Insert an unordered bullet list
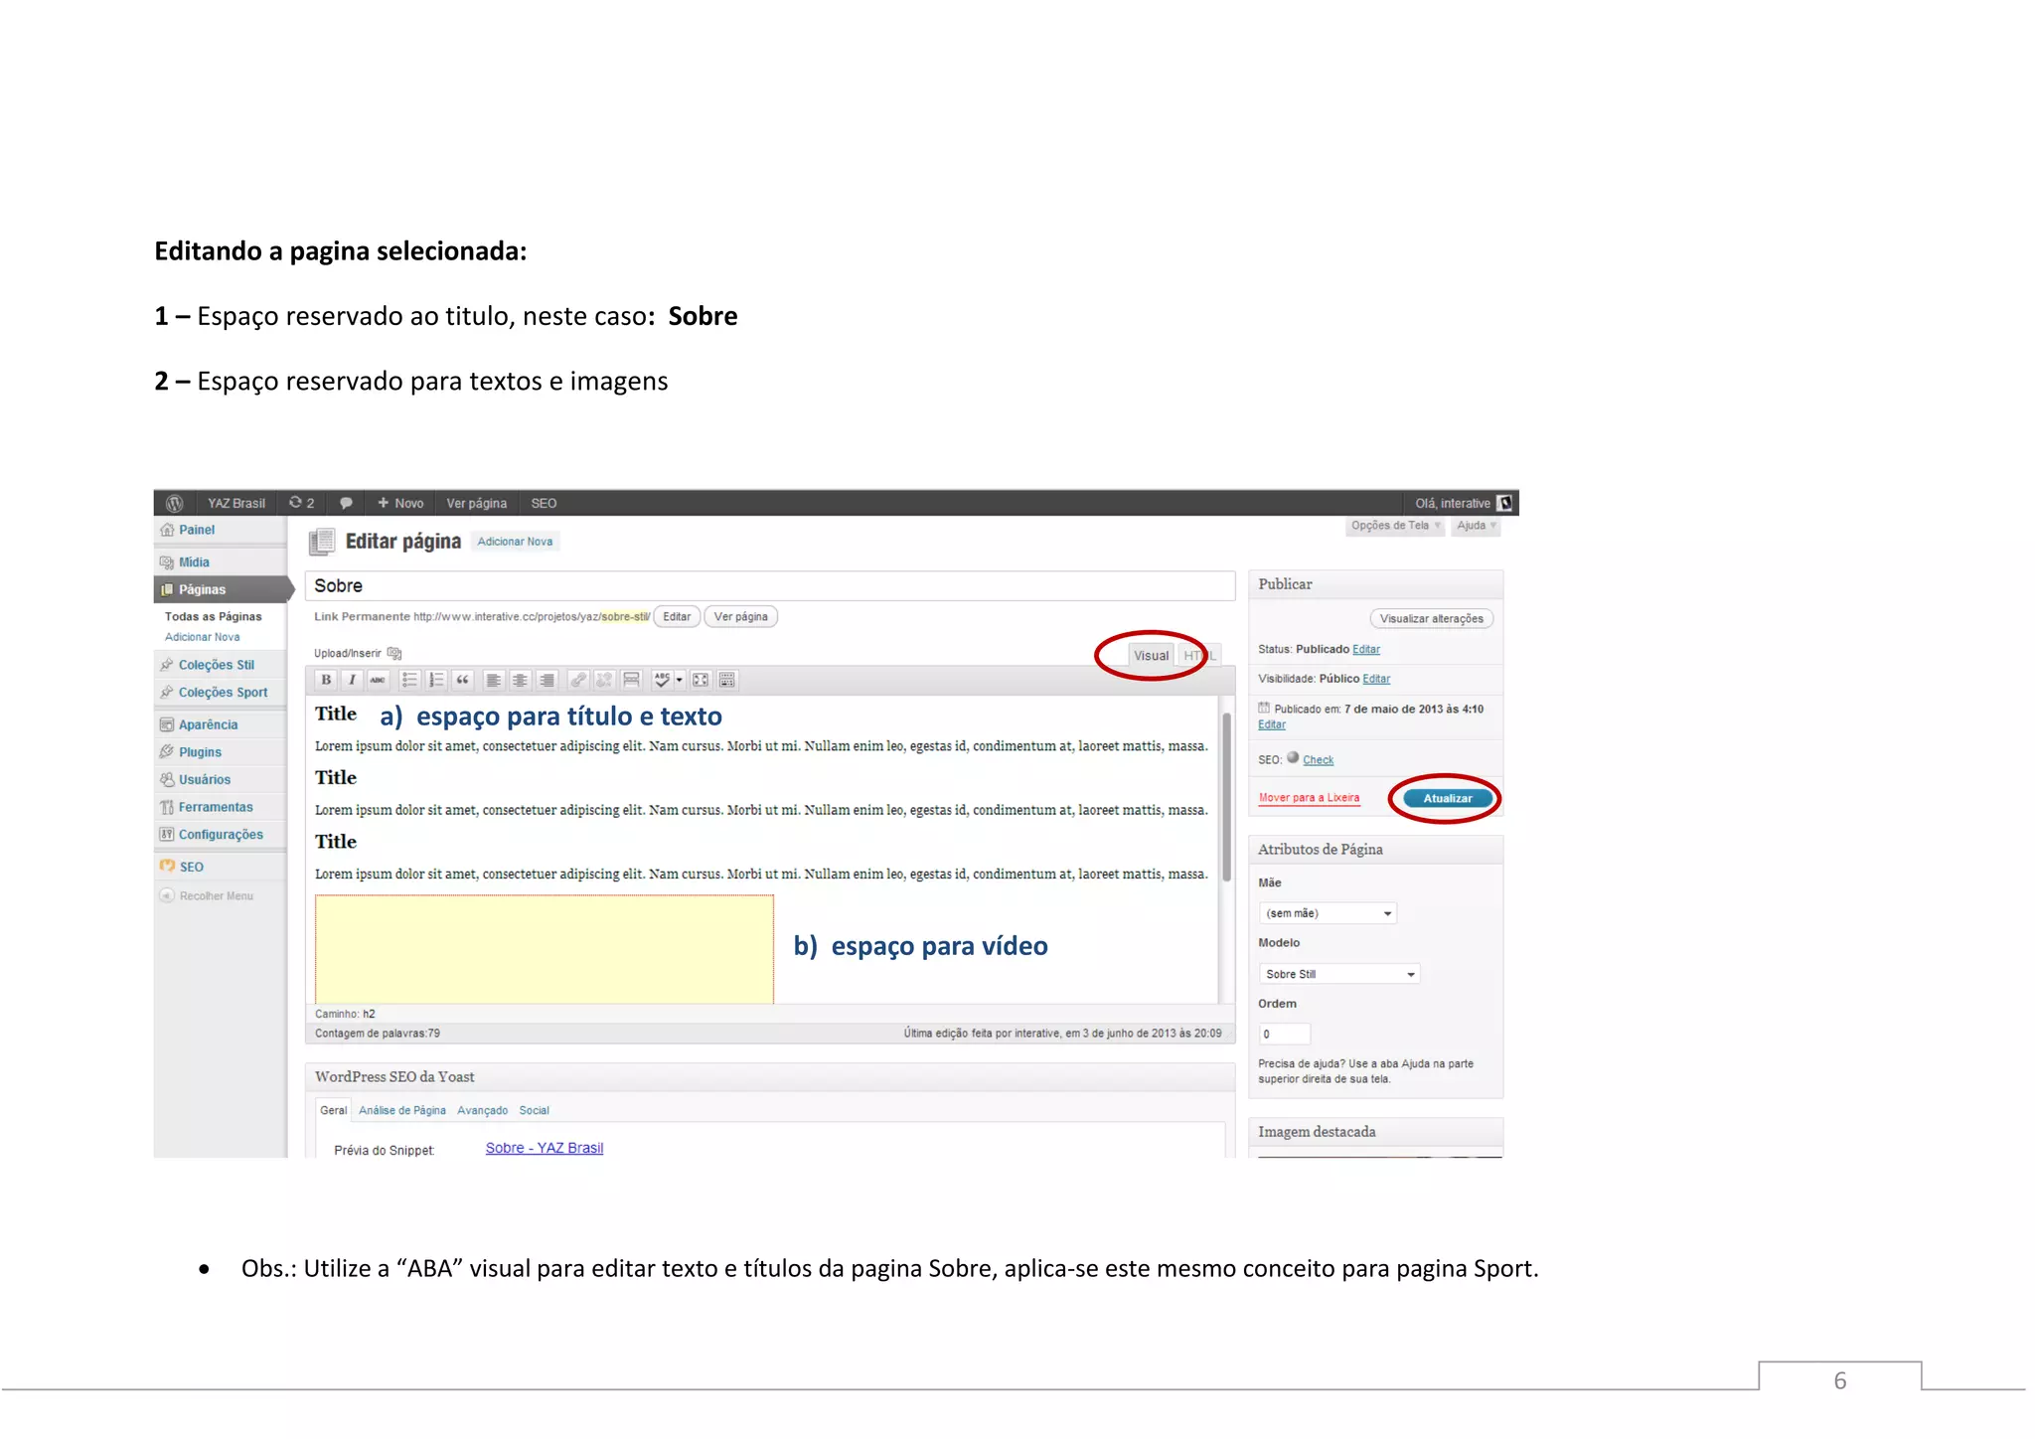This screenshot has width=2035, height=1439. point(409,680)
